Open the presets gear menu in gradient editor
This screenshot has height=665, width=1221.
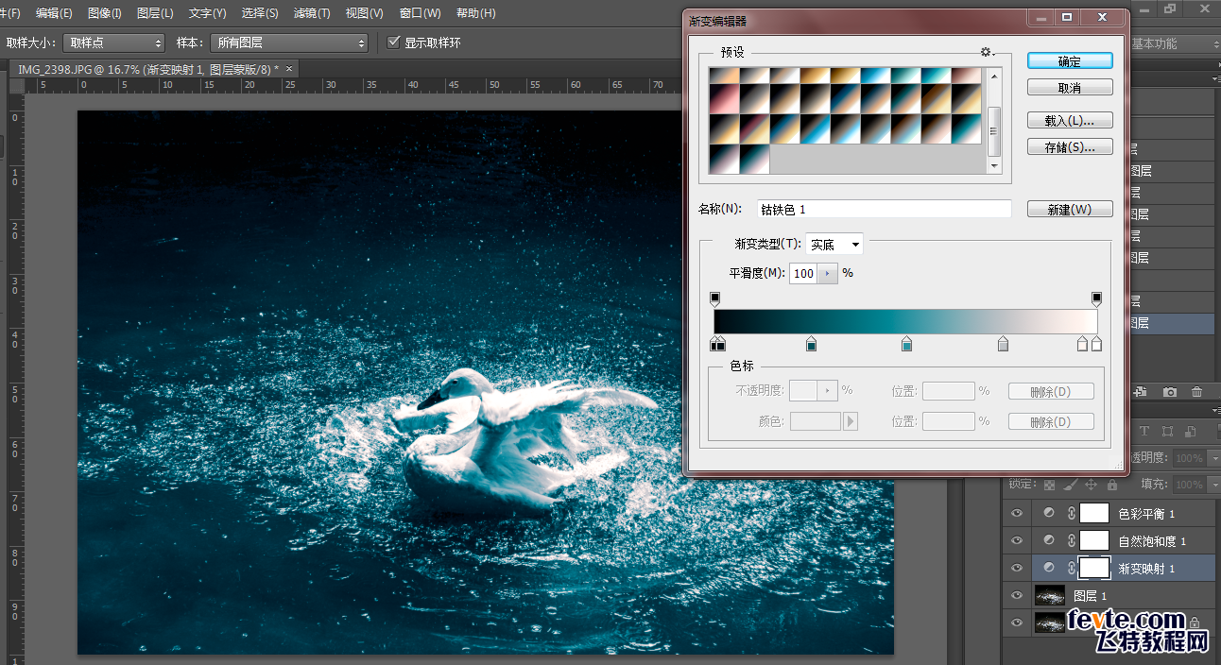(988, 53)
